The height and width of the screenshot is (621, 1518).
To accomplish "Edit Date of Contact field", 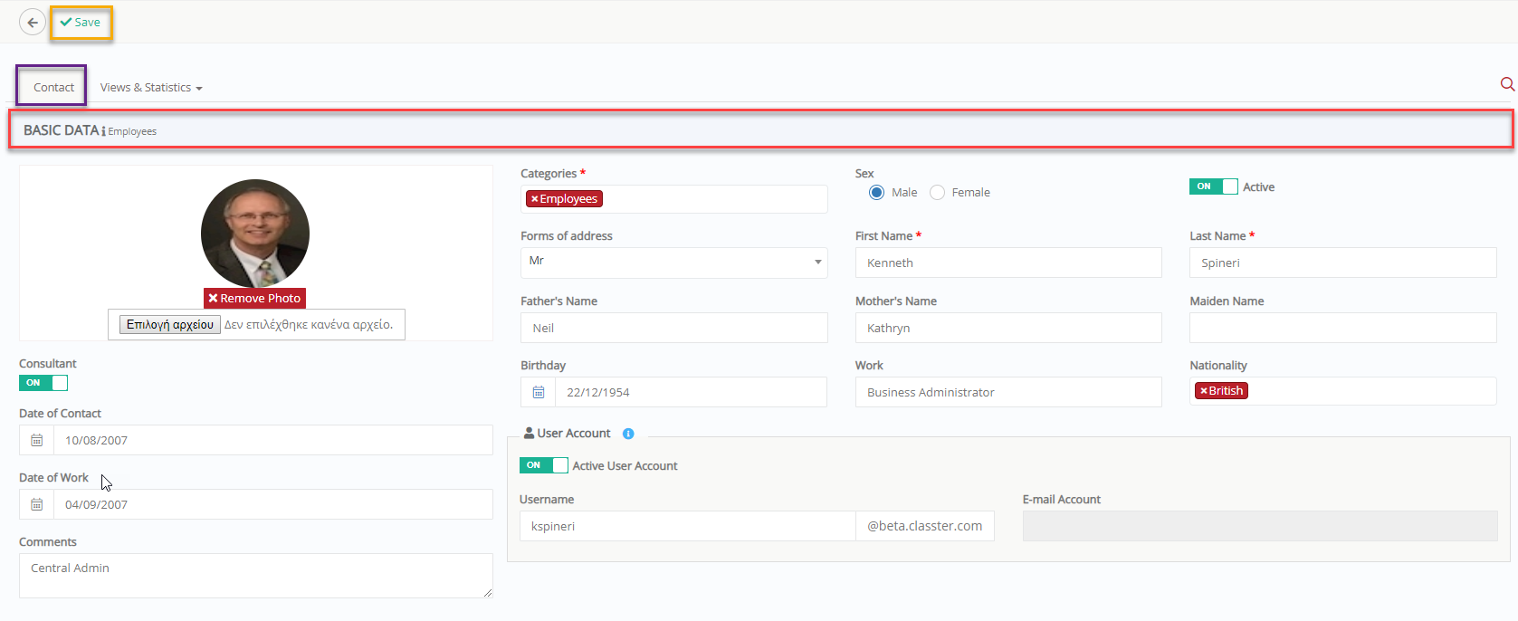I will [273, 440].
